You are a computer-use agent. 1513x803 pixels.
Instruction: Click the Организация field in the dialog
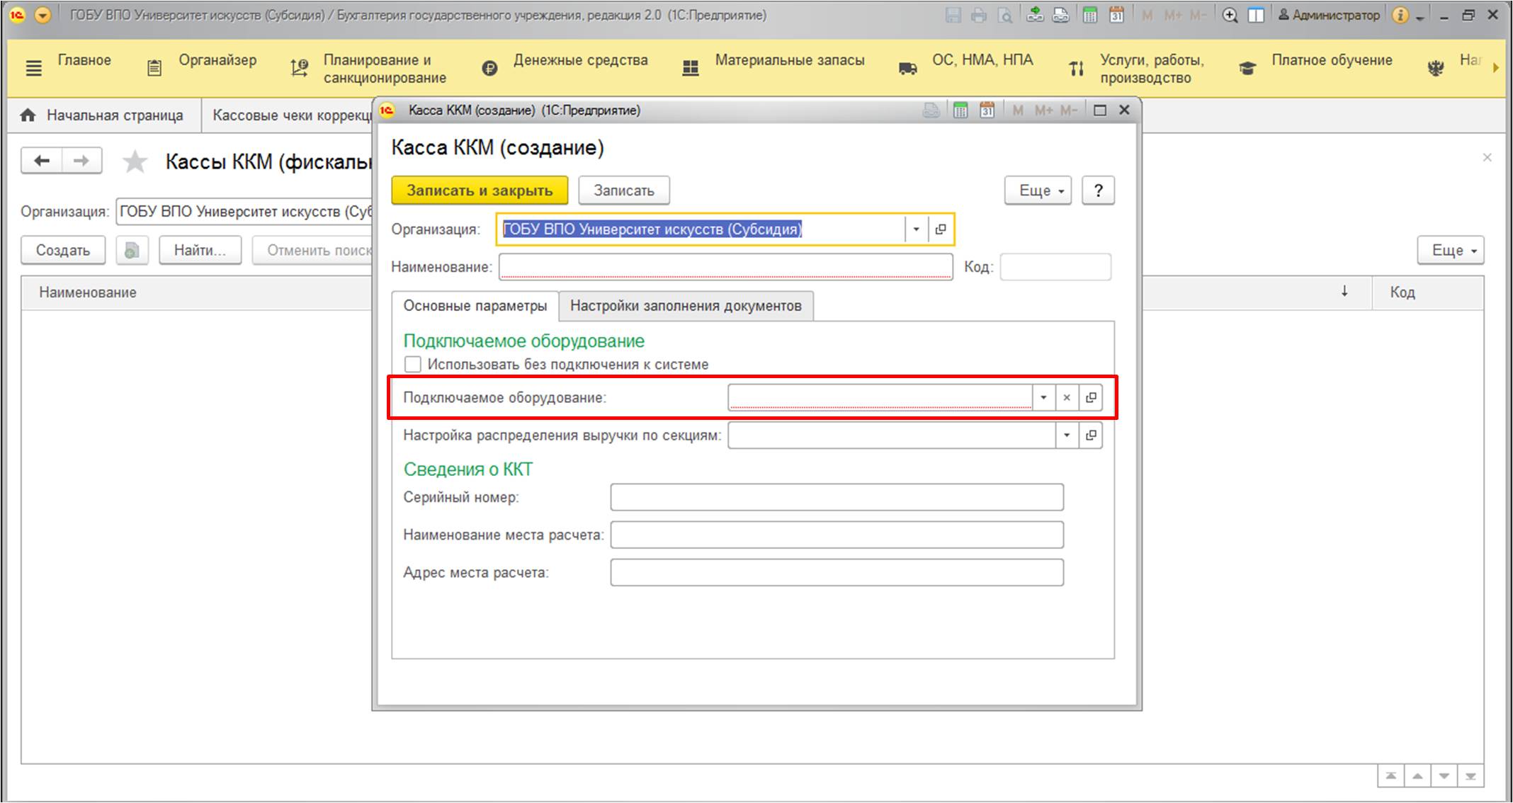click(701, 229)
